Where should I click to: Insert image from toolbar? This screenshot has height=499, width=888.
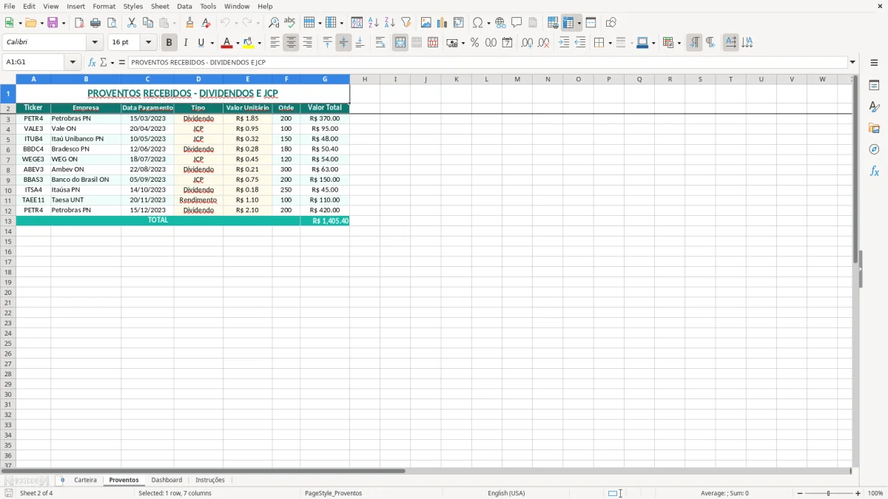tap(426, 23)
